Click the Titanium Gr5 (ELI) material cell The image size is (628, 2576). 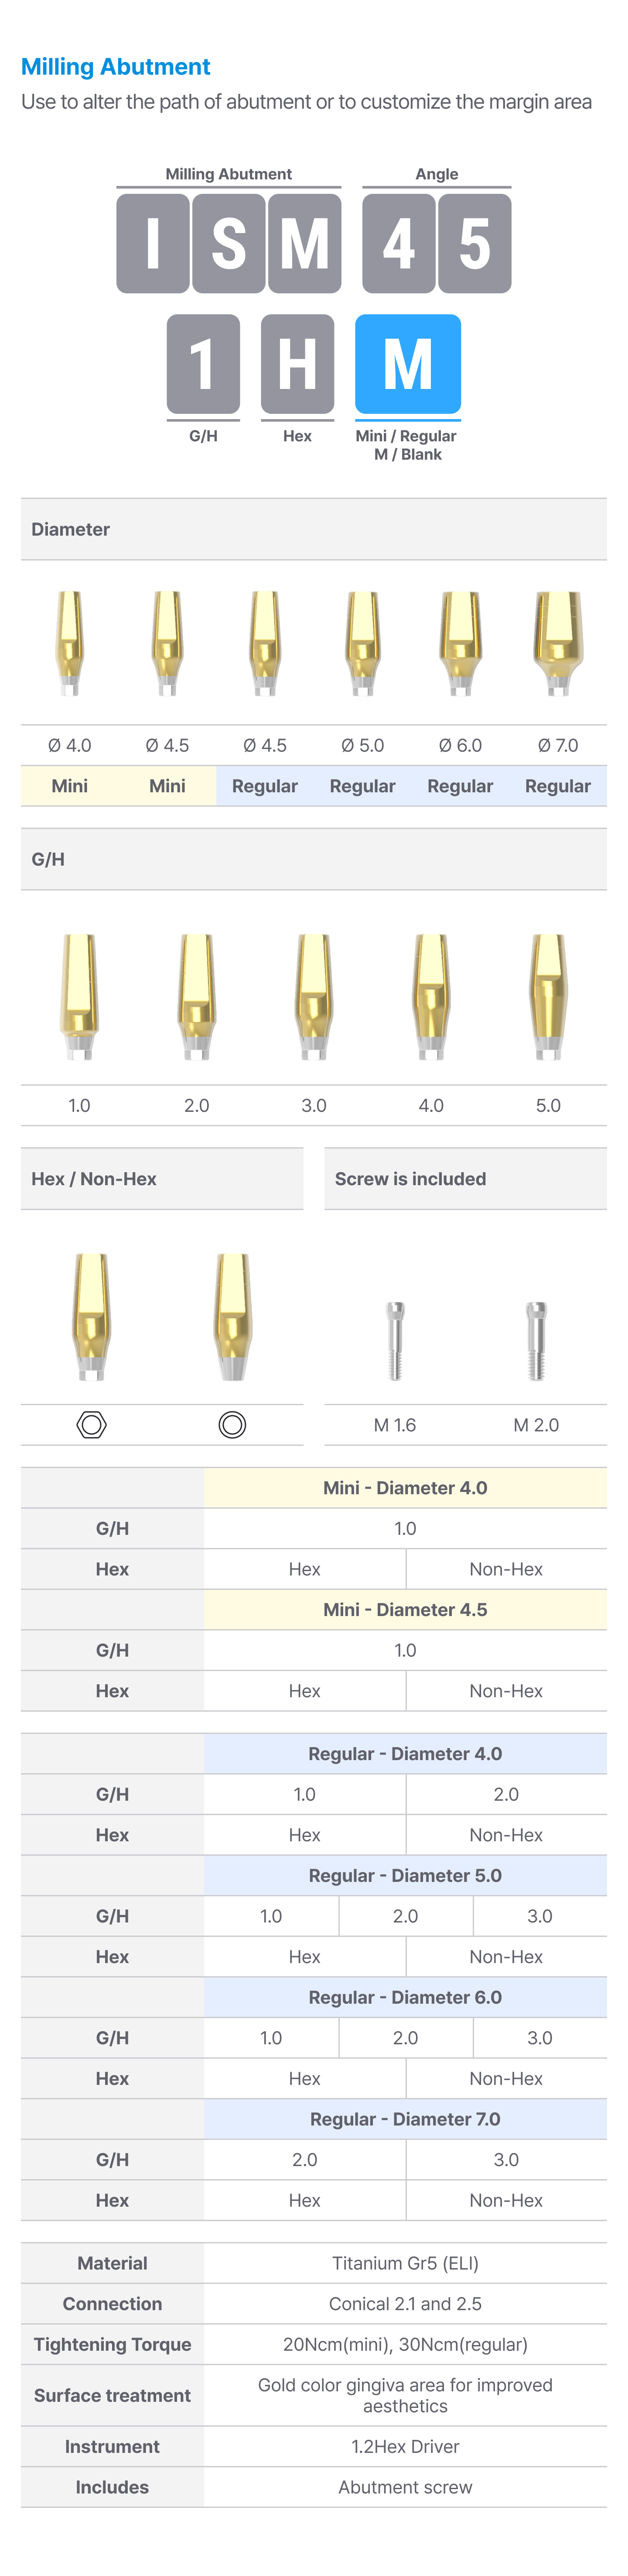click(x=405, y=2263)
